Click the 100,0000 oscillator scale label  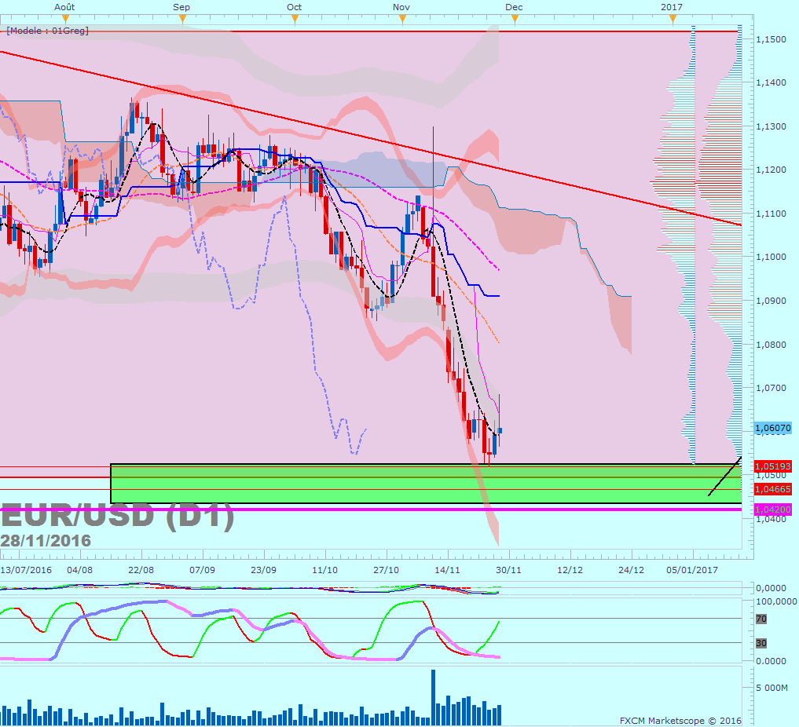point(776,601)
